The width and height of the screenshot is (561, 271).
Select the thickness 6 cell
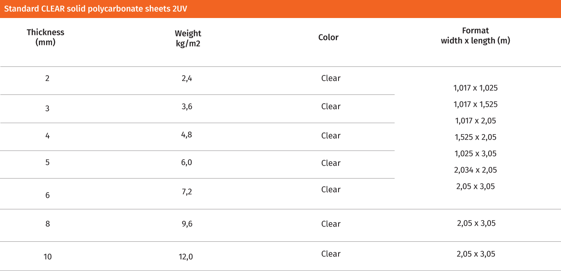(x=47, y=195)
